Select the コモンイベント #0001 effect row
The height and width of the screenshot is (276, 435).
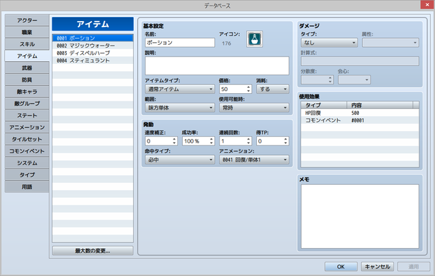pyautogui.click(x=360, y=120)
